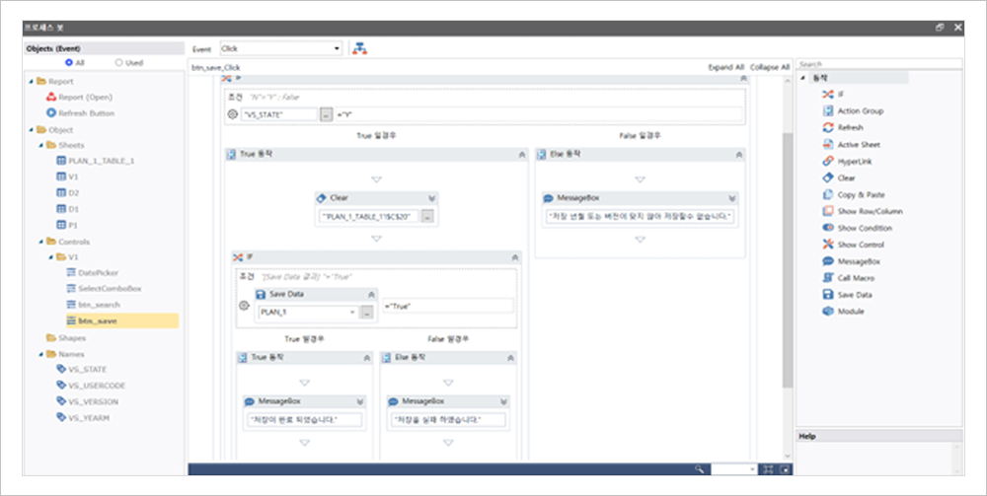The width and height of the screenshot is (987, 496).
Task: Click the flowchart diagram icon beside Event dropdown
Action: point(359,48)
